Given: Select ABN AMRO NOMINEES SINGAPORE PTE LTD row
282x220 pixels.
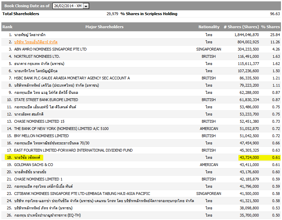Looking at the screenshot, I should (50, 49).
